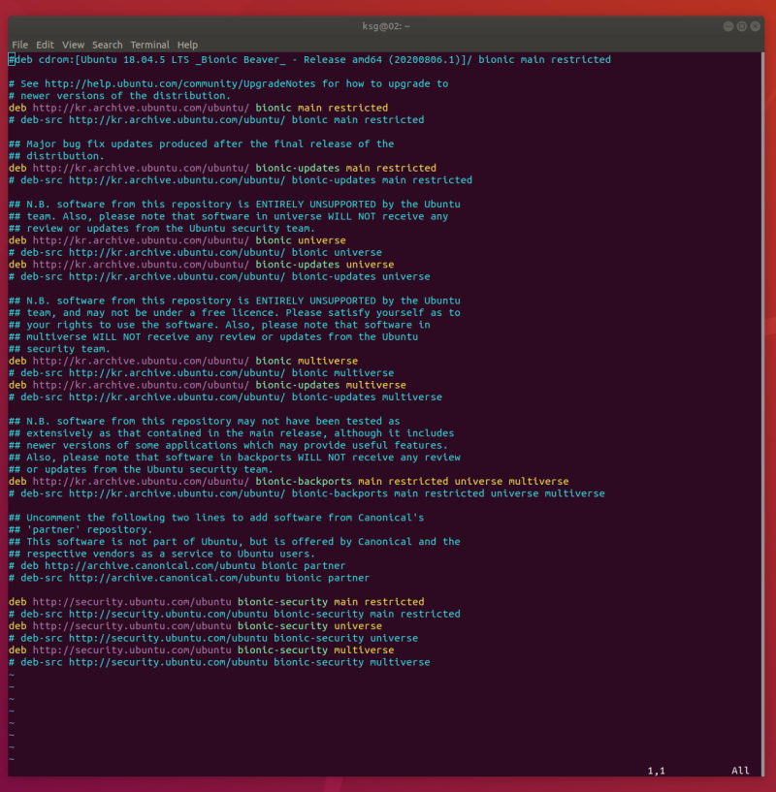This screenshot has width=776, height=792.
Task: Click 'review or updates from the Ubuntu security team.'
Action: point(171,229)
